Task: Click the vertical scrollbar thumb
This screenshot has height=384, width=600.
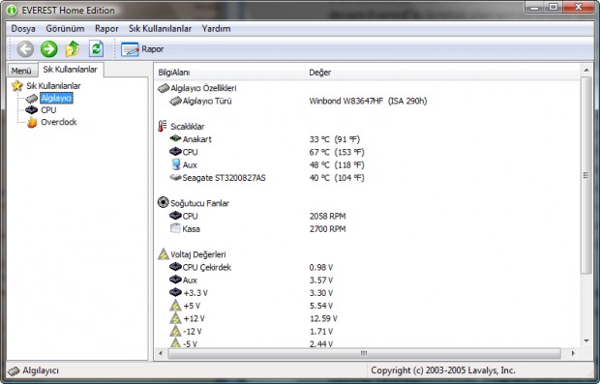Action: pos(586,175)
